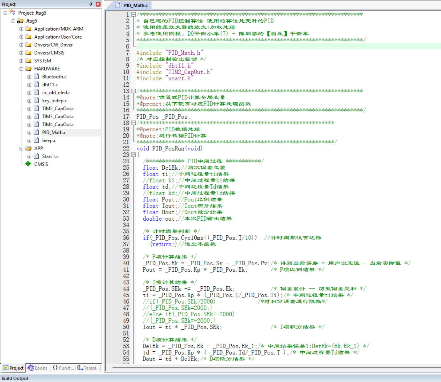Click the HARDWARE open-folder icon

pyautogui.click(x=28, y=69)
